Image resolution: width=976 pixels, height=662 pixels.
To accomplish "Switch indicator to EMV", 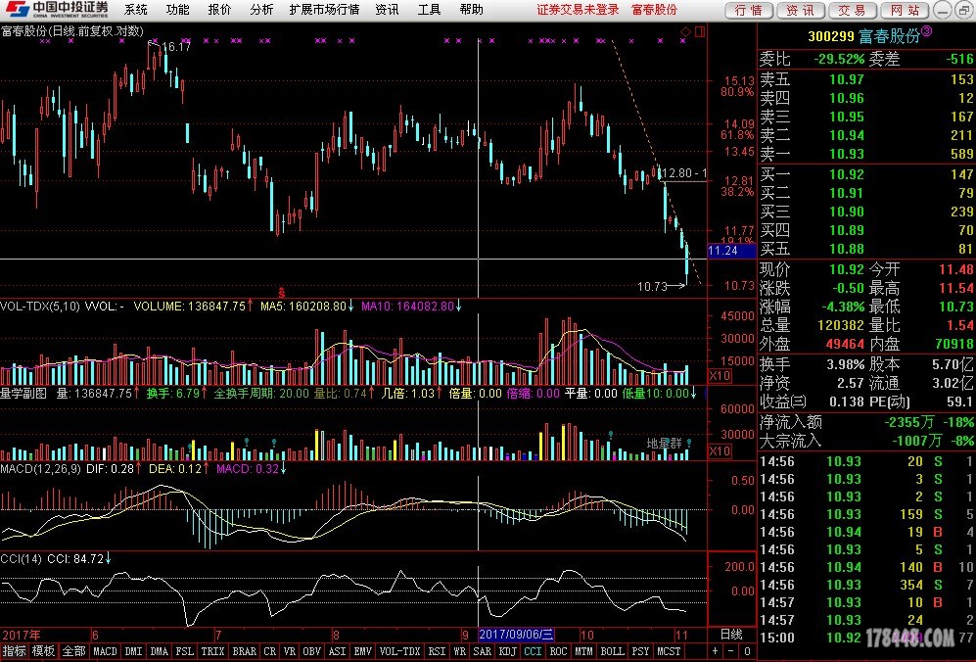I will click(363, 651).
